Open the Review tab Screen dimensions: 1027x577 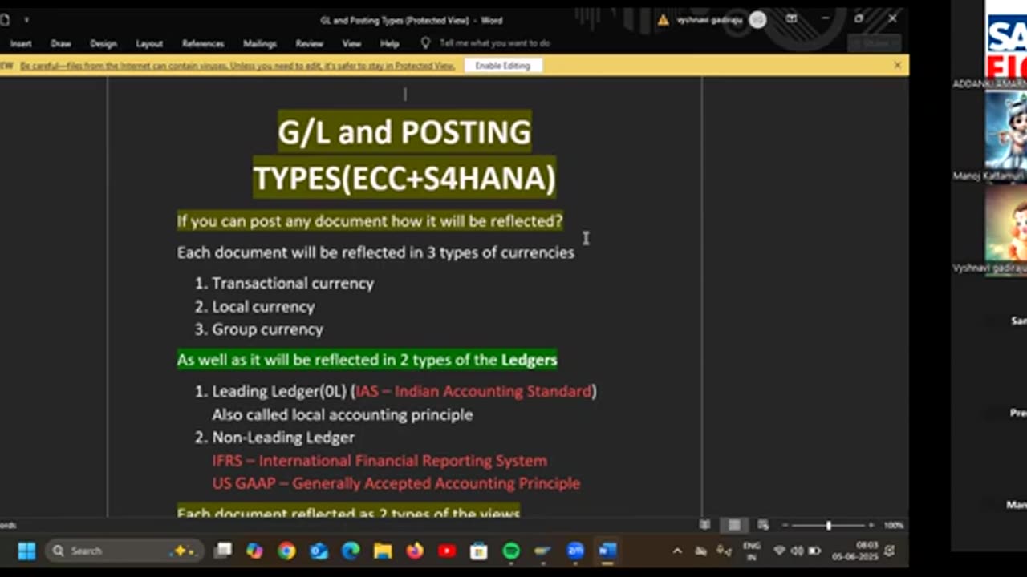(310, 43)
